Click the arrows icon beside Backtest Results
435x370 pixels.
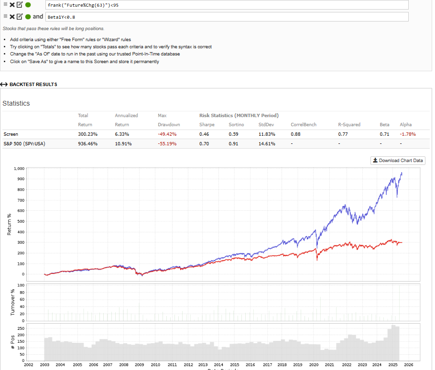[4, 85]
